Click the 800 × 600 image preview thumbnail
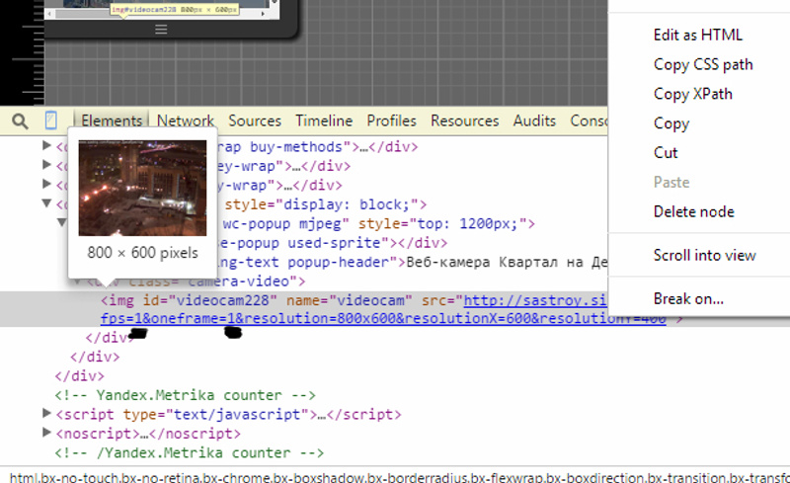The image size is (790, 483). 142,188
